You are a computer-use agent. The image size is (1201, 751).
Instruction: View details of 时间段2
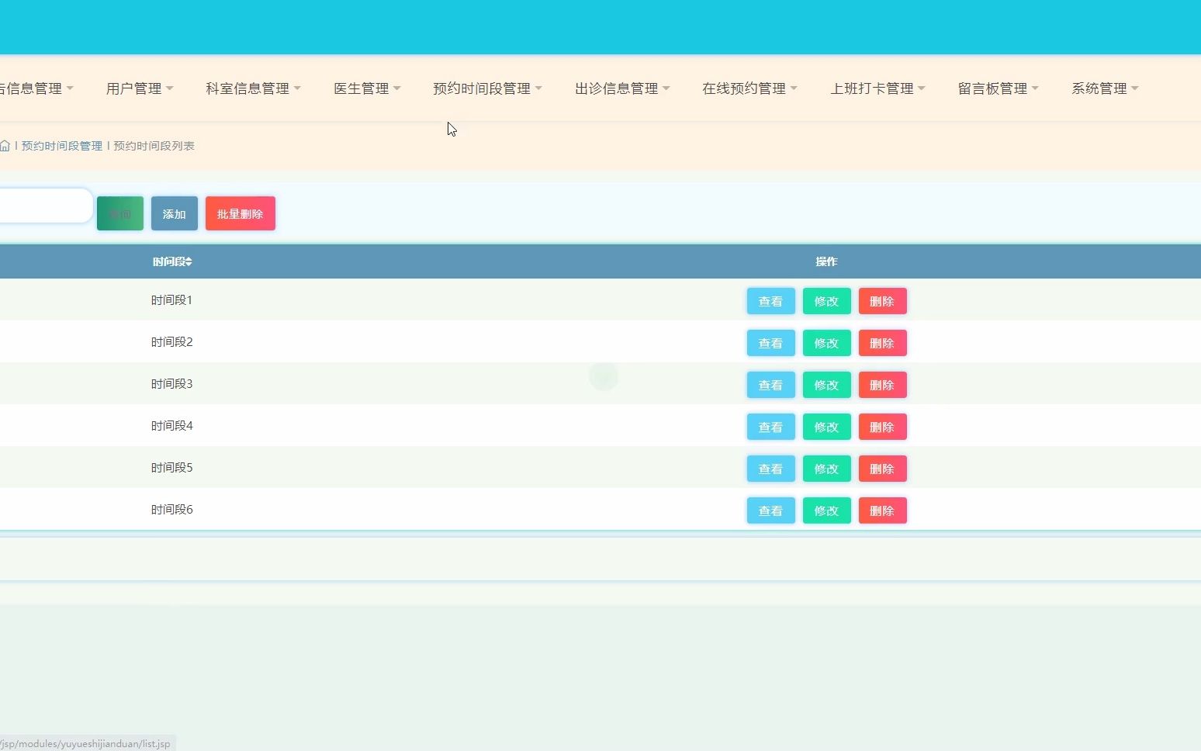(x=771, y=343)
